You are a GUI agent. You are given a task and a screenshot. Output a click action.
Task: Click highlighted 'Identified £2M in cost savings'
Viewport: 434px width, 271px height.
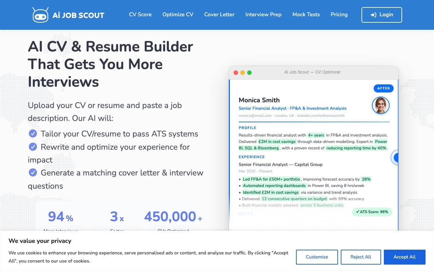pos(271,192)
